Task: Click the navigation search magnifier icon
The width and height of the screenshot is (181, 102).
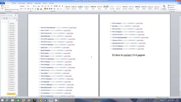Action: (15, 16)
